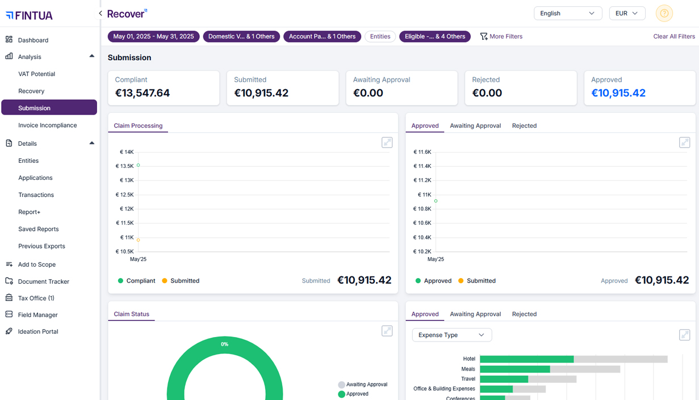Open the Domestic V... & 1 Others filter
The width and height of the screenshot is (699, 400).
click(241, 36)
